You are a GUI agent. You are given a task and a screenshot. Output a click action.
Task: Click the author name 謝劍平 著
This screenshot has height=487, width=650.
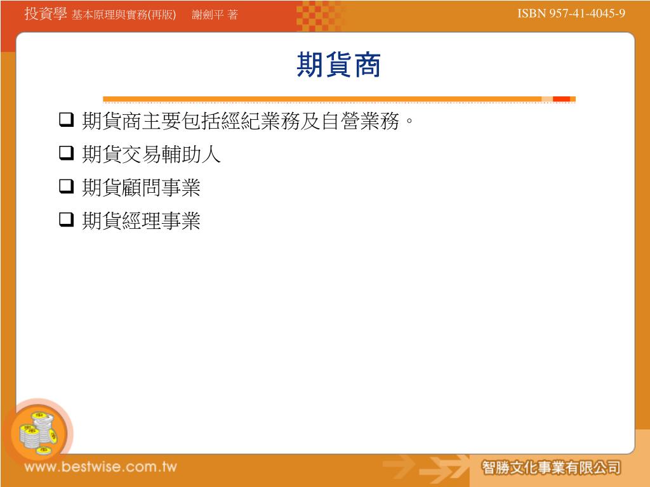pyautogui.click(x=215, y=15)
